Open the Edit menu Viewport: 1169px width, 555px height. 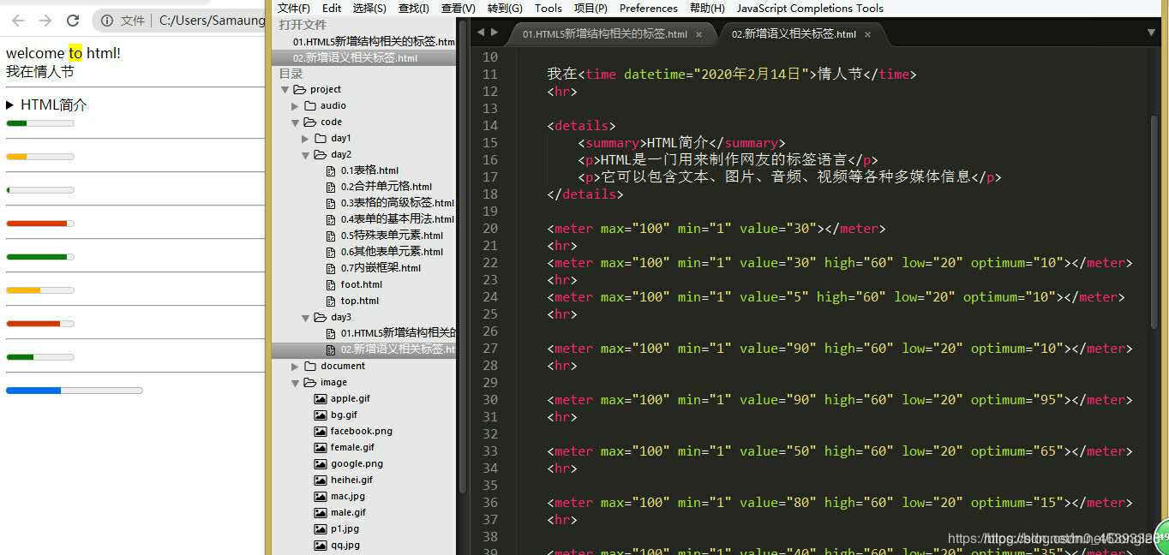[x=332, y=8]
